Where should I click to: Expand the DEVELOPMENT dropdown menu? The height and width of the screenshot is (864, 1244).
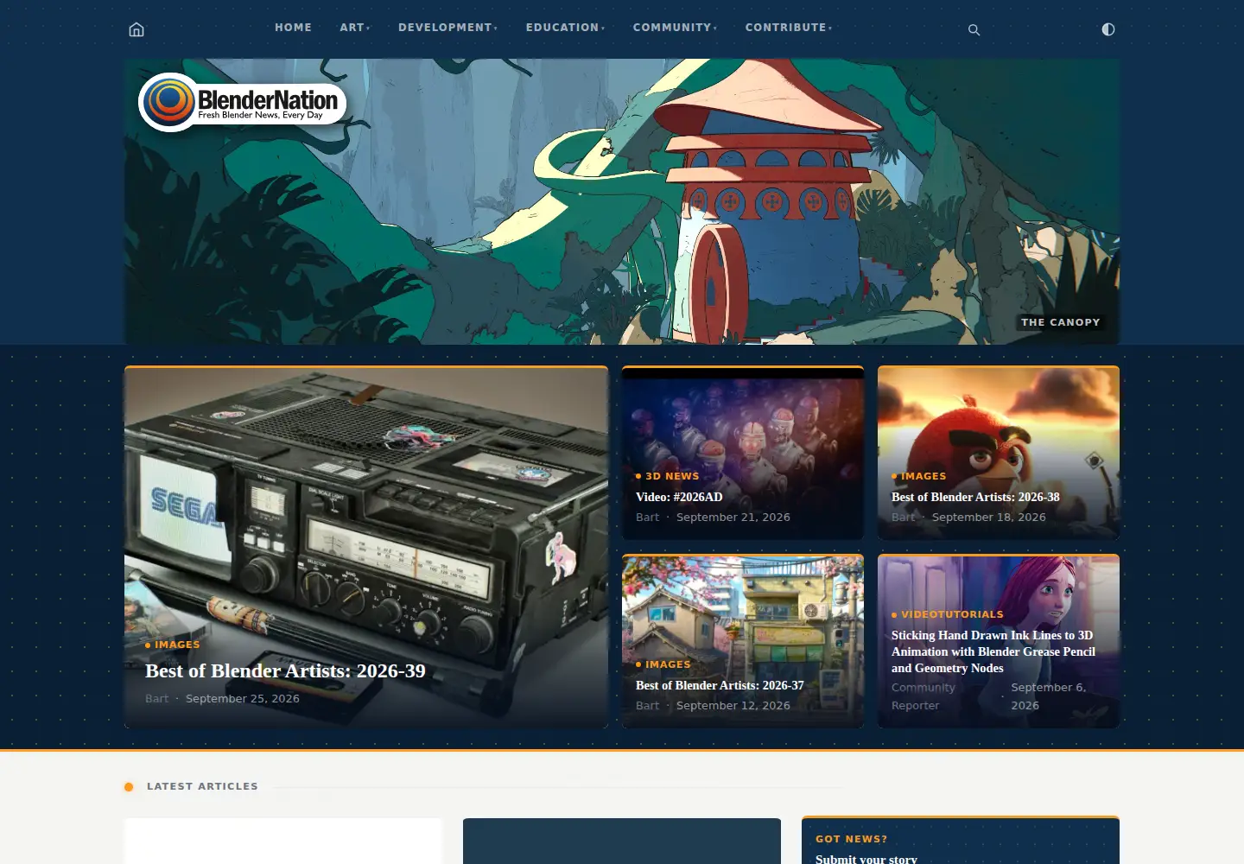447,28
